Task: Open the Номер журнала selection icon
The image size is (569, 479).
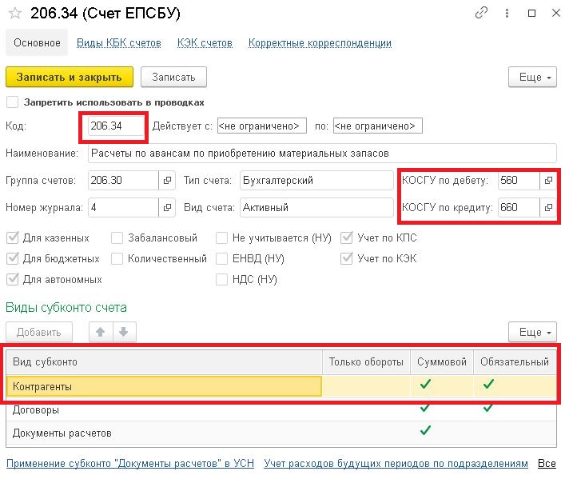Action: coord(167,208)
